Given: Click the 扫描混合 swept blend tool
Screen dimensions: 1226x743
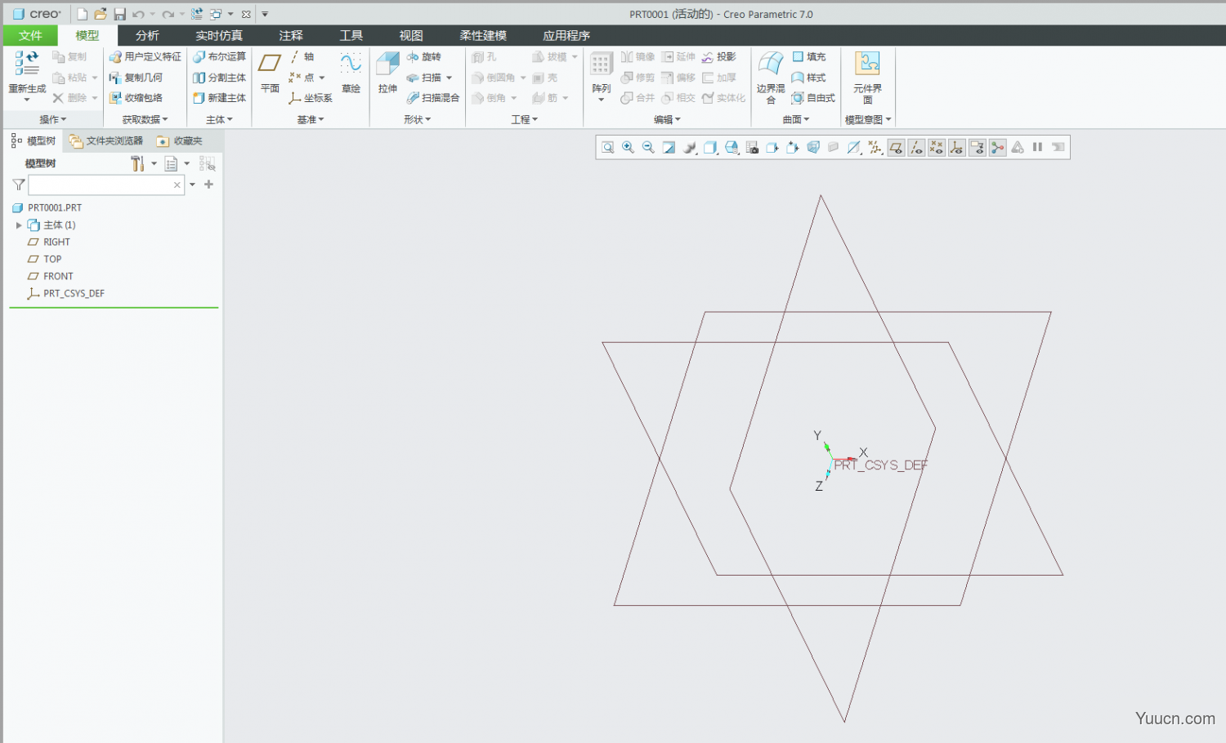Looking at the screenshot, I should (433, 98).
